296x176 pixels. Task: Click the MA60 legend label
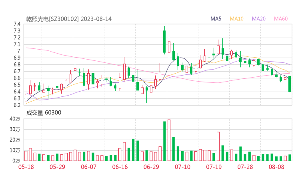coord(281,19)
